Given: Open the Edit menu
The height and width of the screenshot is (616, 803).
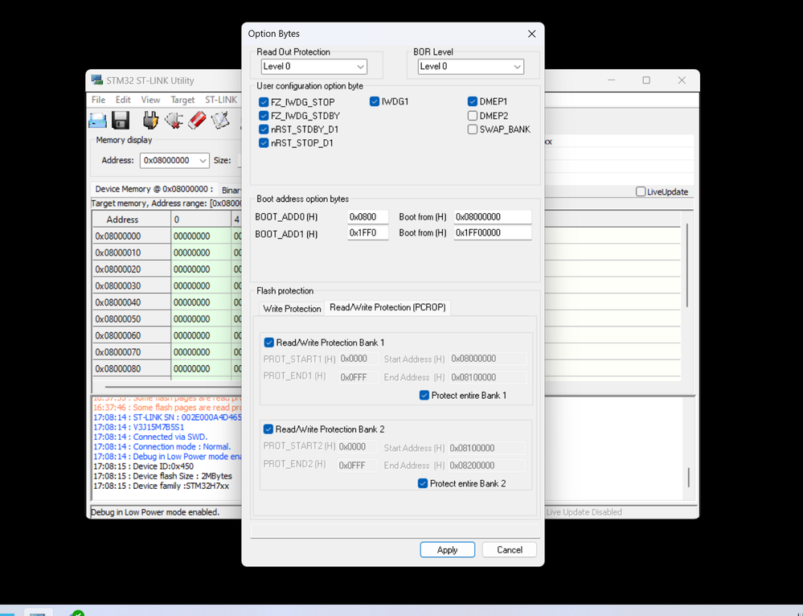Looking at the screenshot, I should point(123,100).
